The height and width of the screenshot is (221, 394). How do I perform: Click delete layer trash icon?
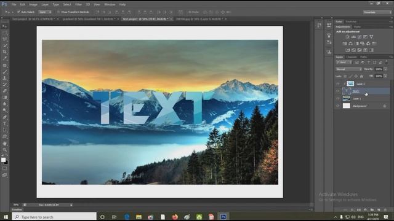click(x=385, y=210)
